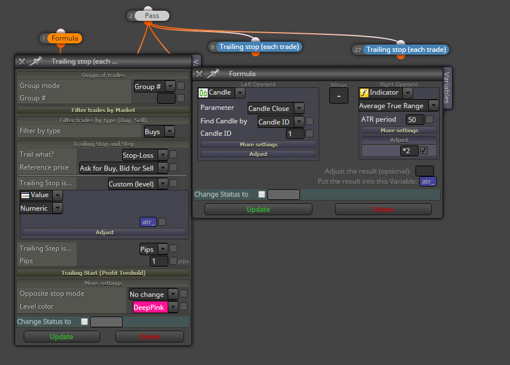
Task: Open Trail what Stop-Loss dropdown
Action: click(145, 155)
